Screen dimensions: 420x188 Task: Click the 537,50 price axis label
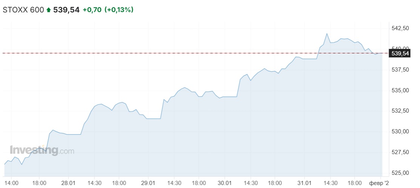[400, 70]
